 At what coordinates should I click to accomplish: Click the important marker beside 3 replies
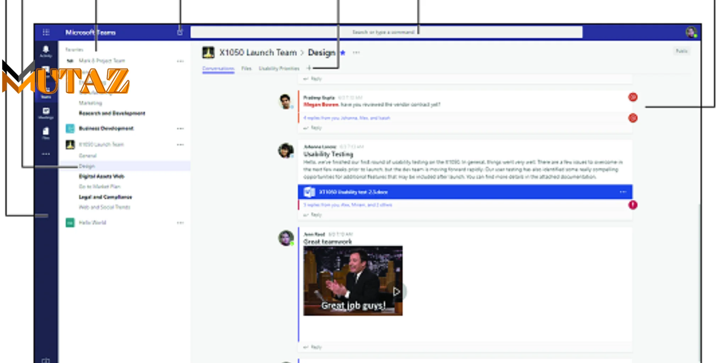[633, 205]
